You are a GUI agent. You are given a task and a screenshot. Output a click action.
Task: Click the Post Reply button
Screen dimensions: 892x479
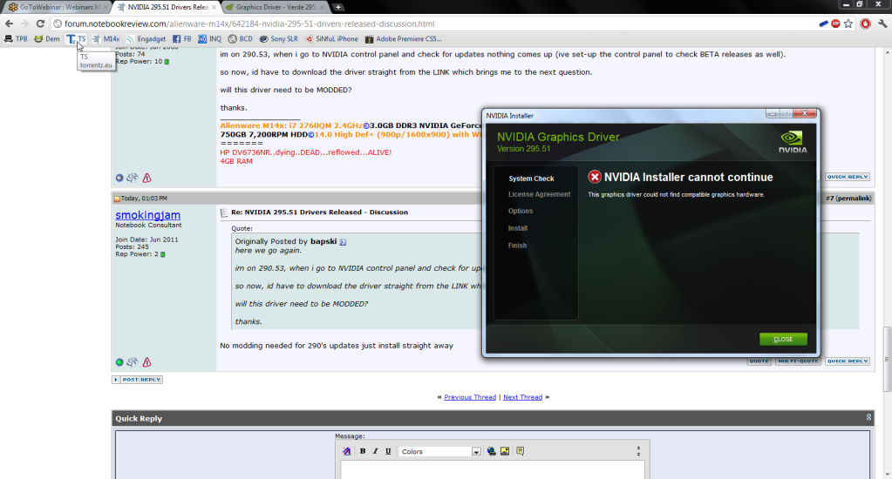(137, 380)
